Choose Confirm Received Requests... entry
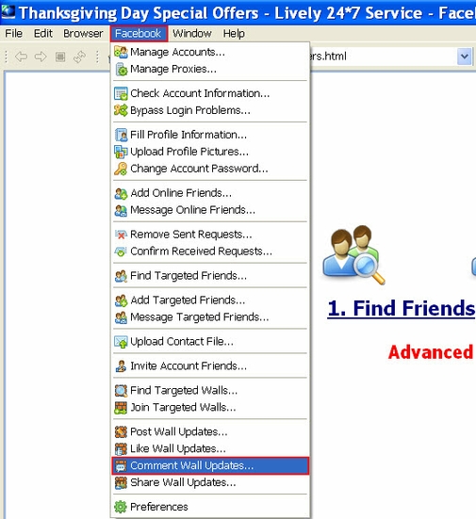The width and height of the screenshot is (476, 519). (x=210, y=251)
